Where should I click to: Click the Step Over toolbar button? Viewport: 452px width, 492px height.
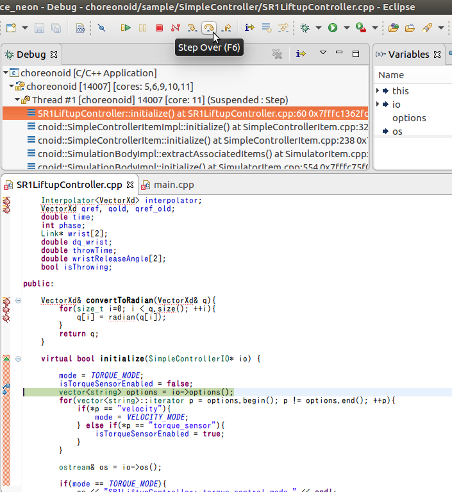209,28
